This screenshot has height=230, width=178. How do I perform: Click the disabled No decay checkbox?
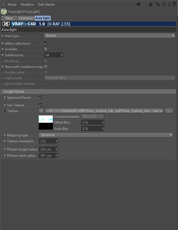(x=46, y=61)
